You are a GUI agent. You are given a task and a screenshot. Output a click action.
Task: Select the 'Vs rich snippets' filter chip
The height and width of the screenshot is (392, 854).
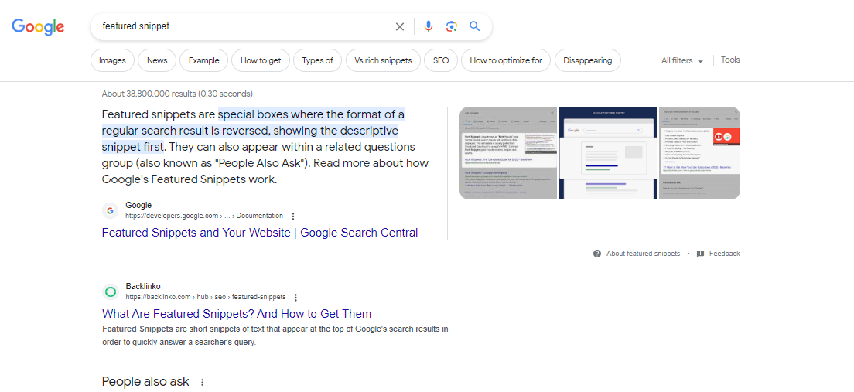pyautogui.click(x=383, y=60)
